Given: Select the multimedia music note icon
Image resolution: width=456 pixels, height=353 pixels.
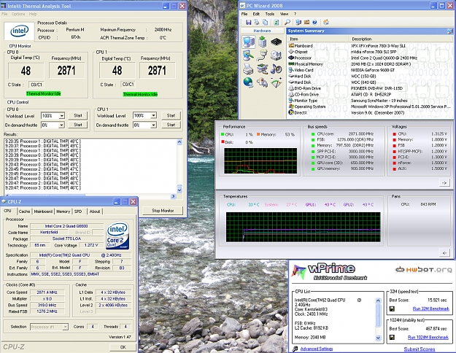Looking at the screenshot, I should 276,69.
